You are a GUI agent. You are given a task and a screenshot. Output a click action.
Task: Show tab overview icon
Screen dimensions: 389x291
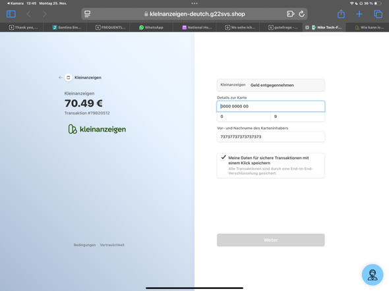pyautogui.click(x=378, y=14)
